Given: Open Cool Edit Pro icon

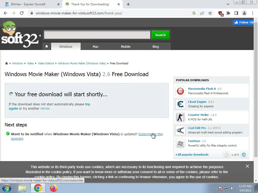Looking at the screenshot, I should (180, 130).
